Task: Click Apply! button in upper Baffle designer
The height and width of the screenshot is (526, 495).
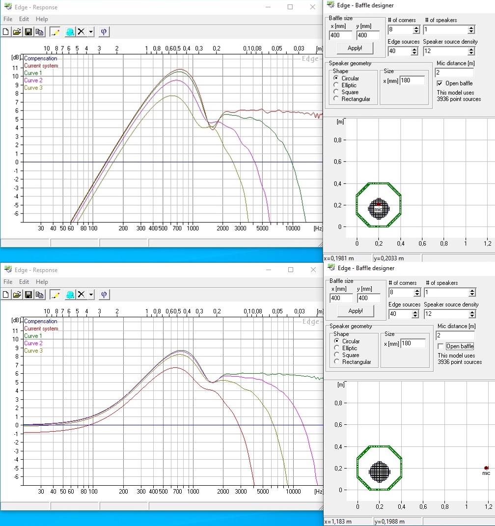Action: pyautogui.click(x=355, y=48)
